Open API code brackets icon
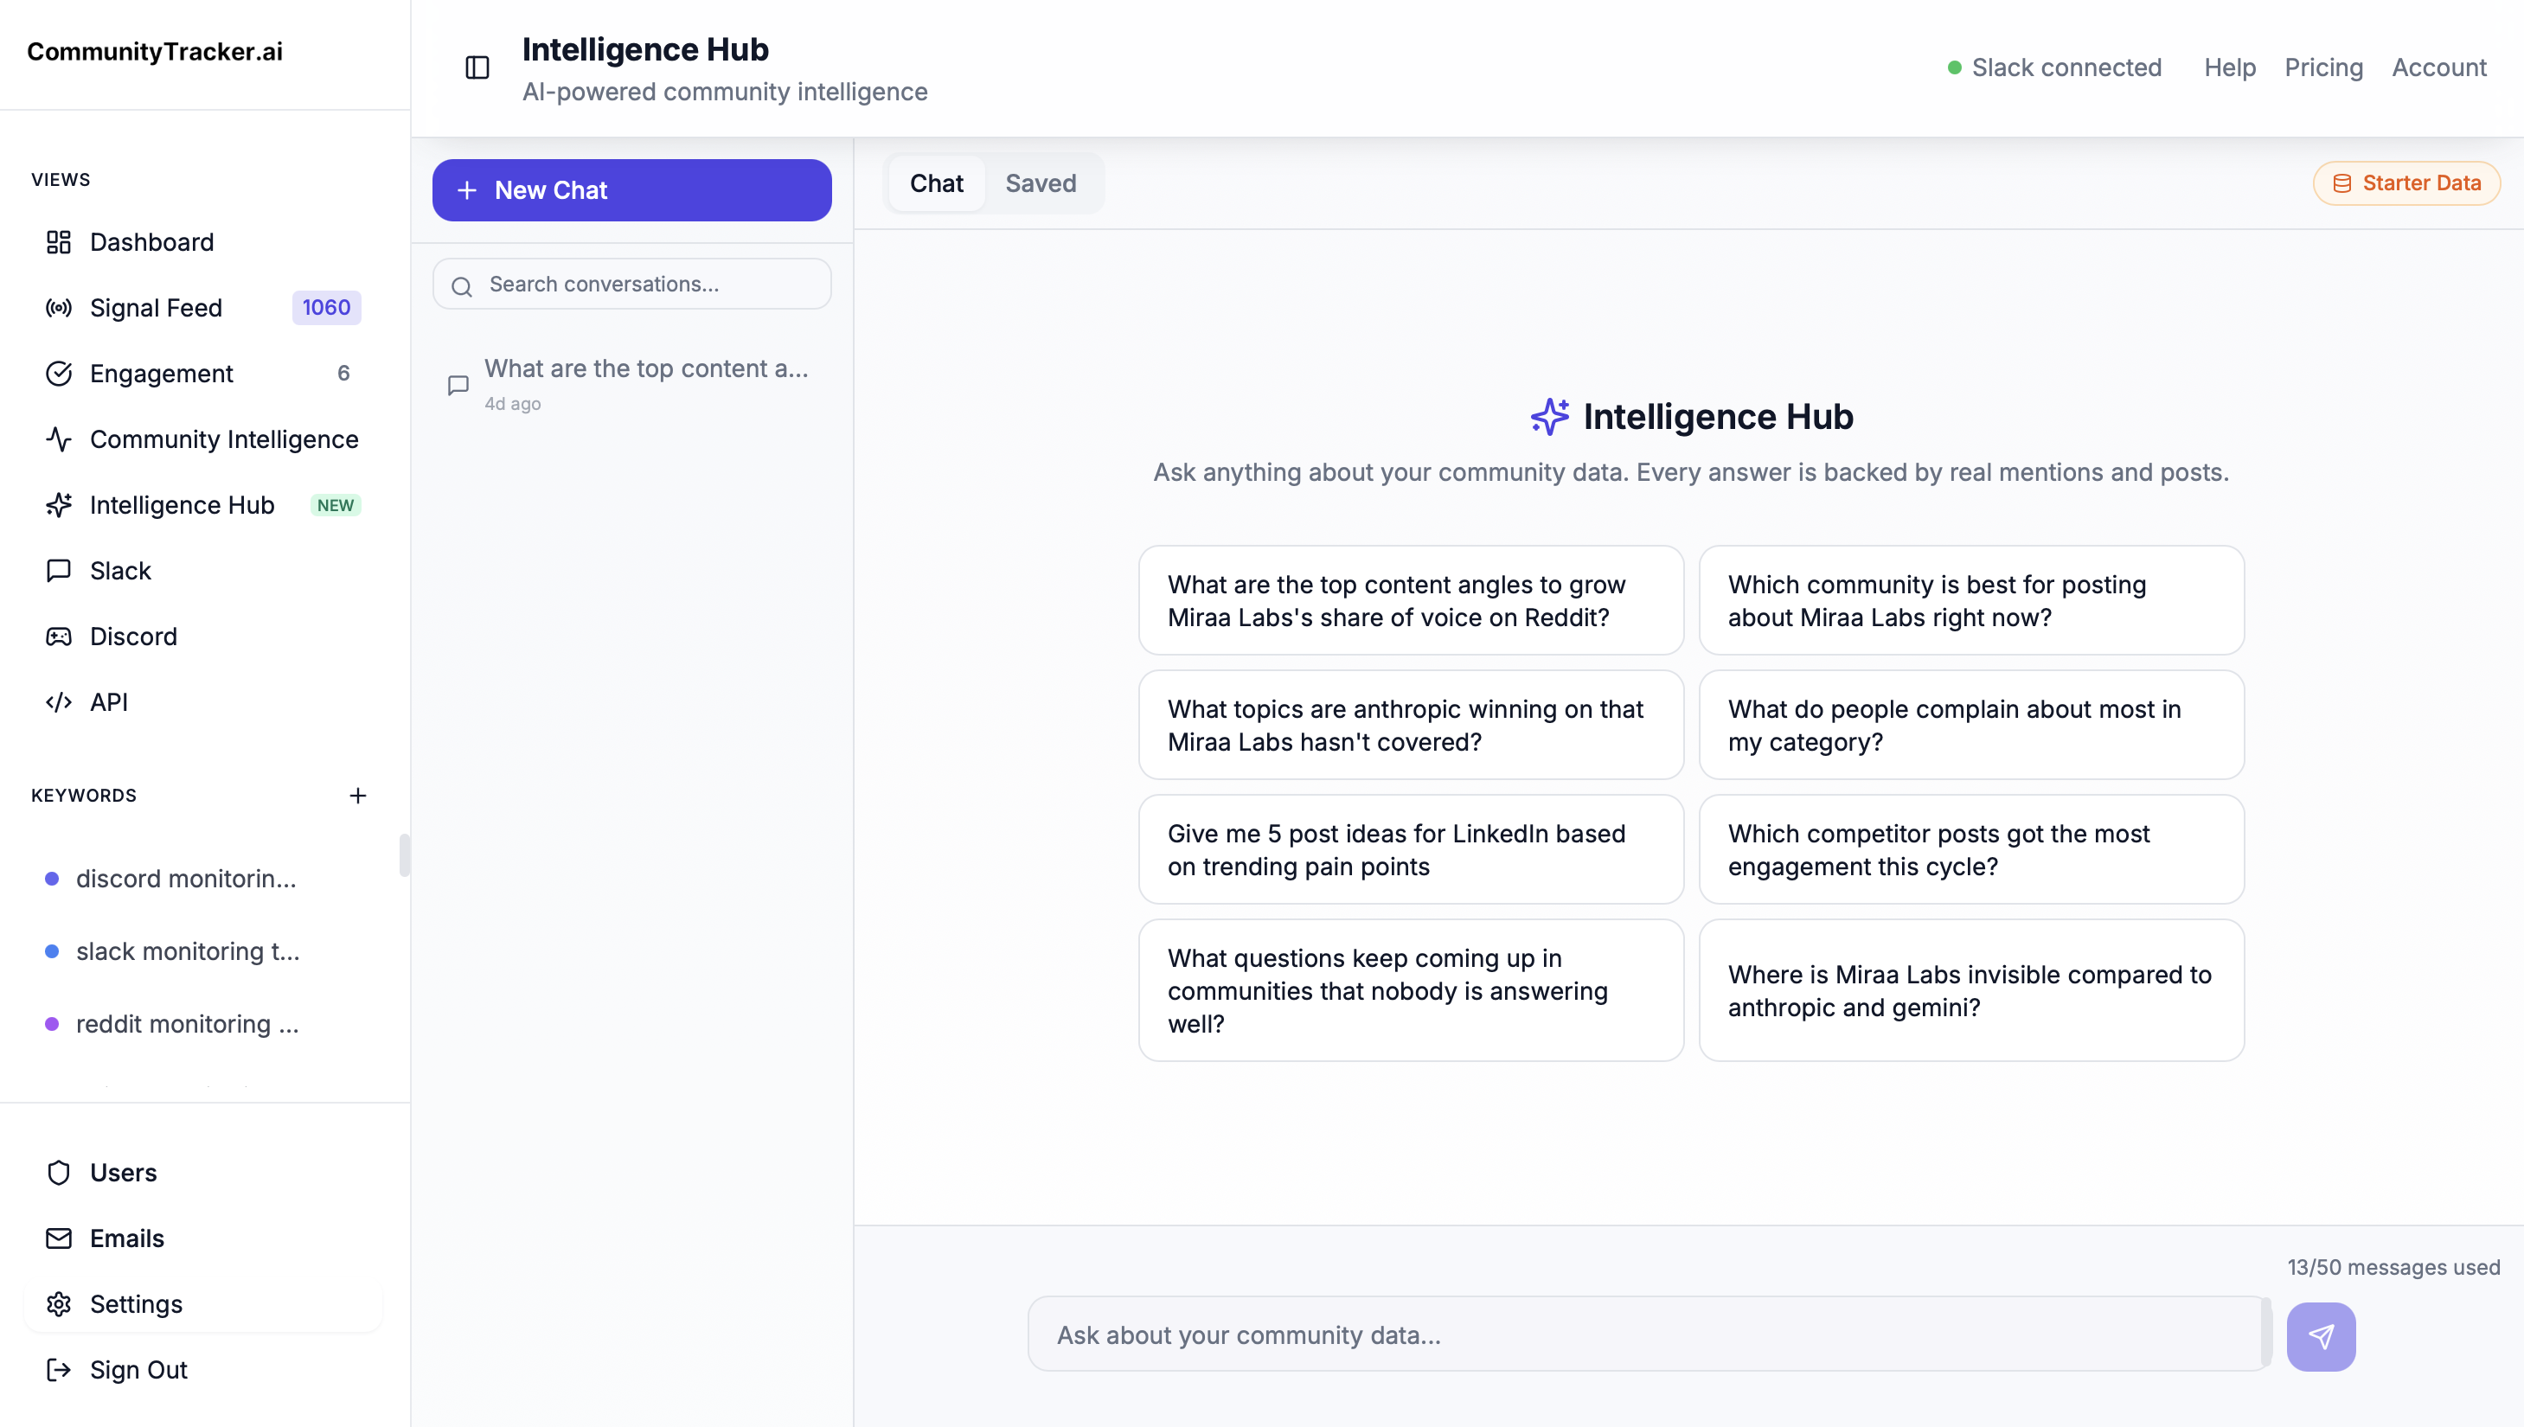 (59, 701)
